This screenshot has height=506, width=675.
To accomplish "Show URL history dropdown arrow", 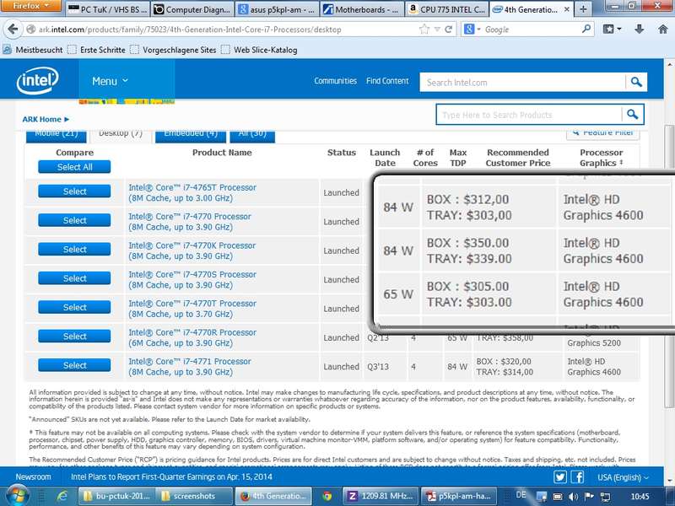I will pyautogui.click(x=437, y=30).
